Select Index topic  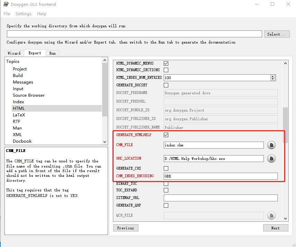coord(18,102)
